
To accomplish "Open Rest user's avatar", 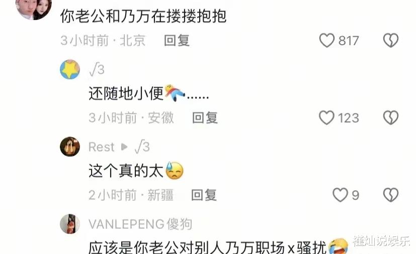I will coord(70,147).
